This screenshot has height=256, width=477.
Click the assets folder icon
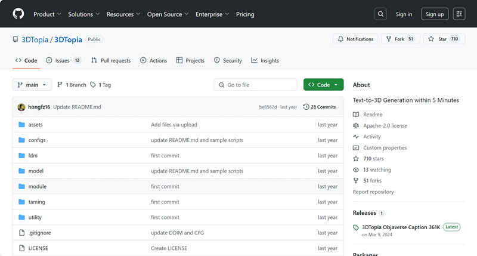tap(21, 125)
